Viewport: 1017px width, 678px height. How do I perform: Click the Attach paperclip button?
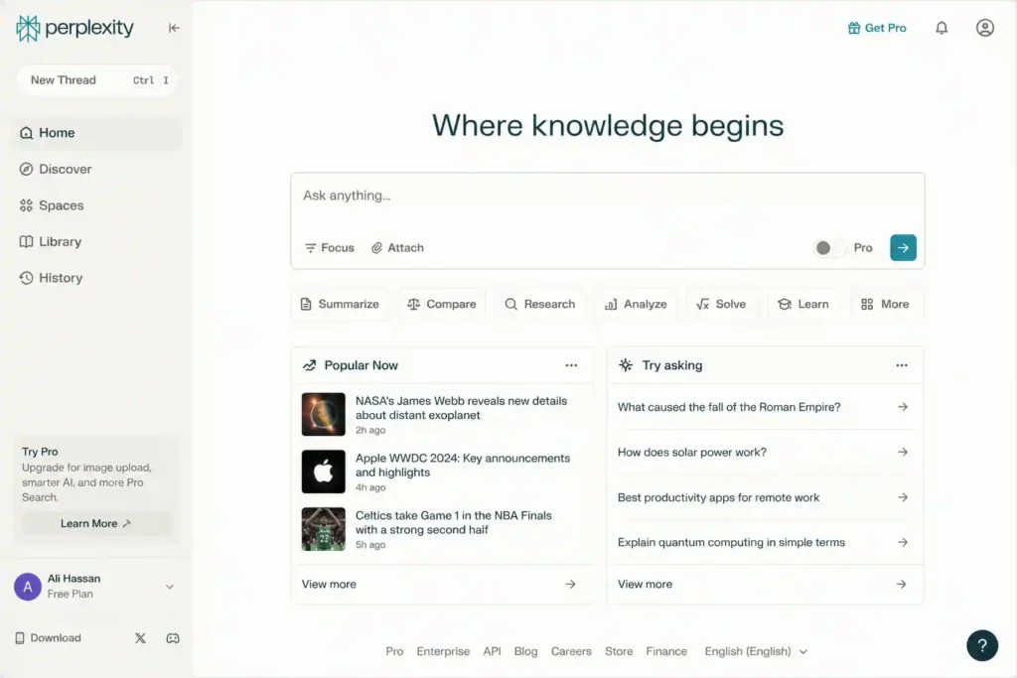coord(397,248)
